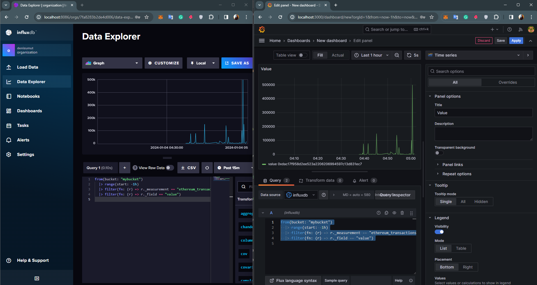This screenshot has width=537, height=285.
Task: Open Grafana hamburger menu
Action: coord(262,41)
